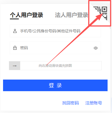Open the 注册账号 link
Screen dimensions: 112x113
pos(94,103)
